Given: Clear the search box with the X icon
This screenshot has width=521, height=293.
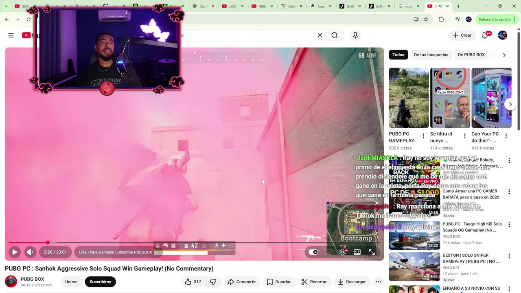Looking at the screenshot, I should tap(320, 35).
